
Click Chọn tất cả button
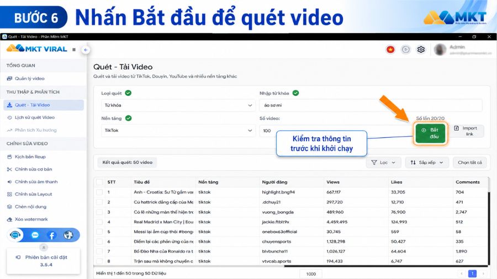(x=470, y=162)
